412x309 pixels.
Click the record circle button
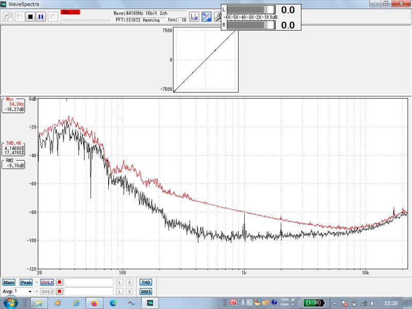pyautogui.click(x=52, y=16)
